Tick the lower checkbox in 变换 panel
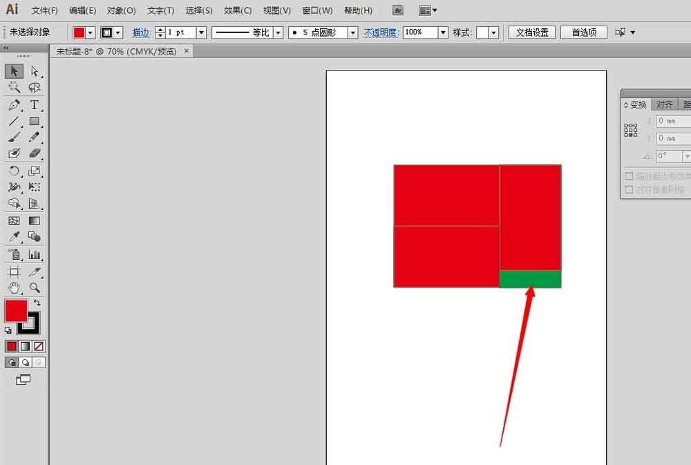Viewport: 691px width, 465px height. pos(629,189)
